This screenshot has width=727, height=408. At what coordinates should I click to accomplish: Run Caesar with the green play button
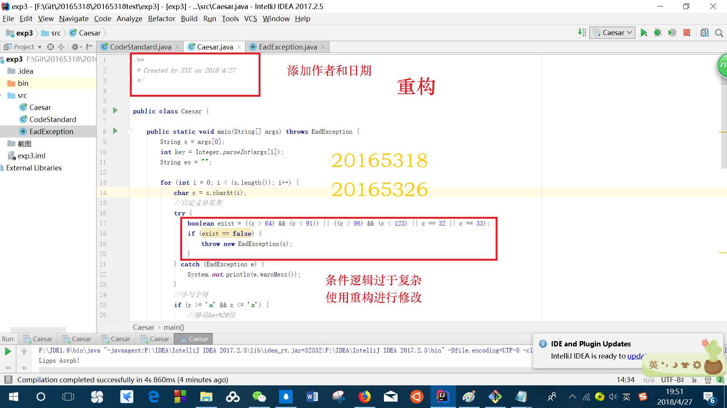coord(643,33)
